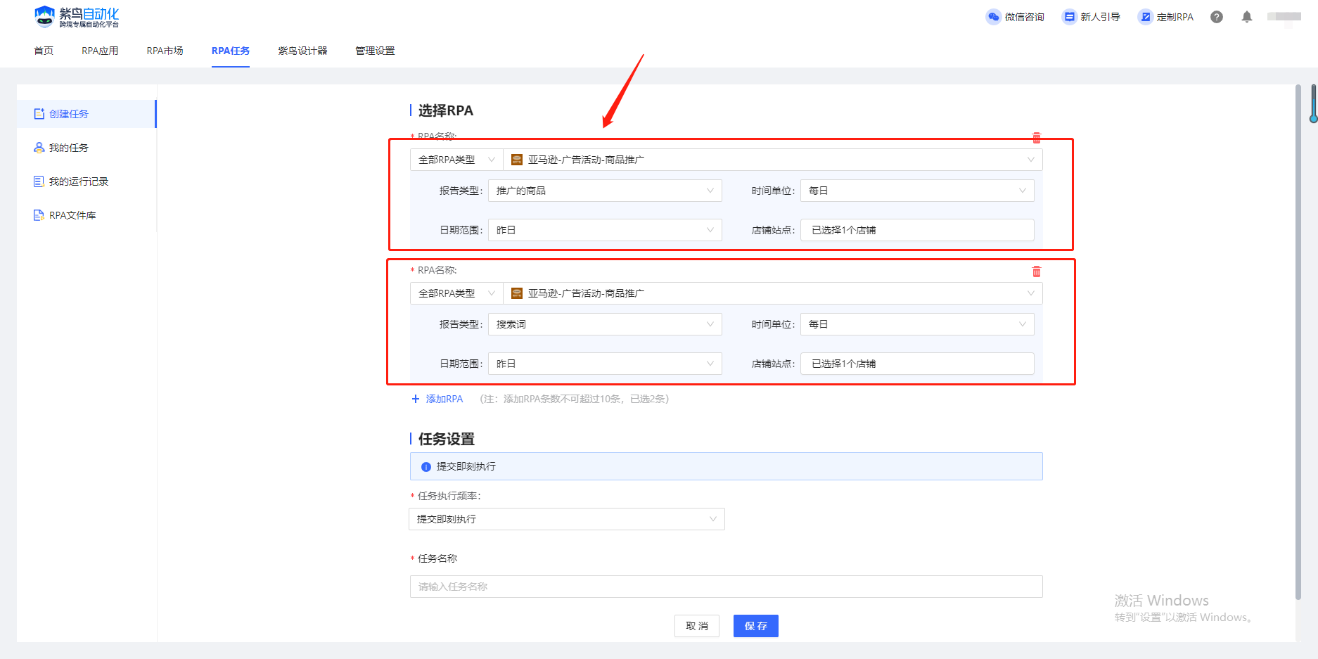Click the plus icon beside 添加RPA
1318x659 pixels.
coord(416,399)
